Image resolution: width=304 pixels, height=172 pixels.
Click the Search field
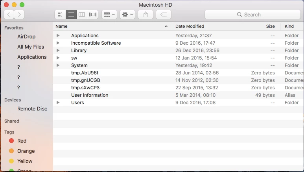tap(252, 14)
